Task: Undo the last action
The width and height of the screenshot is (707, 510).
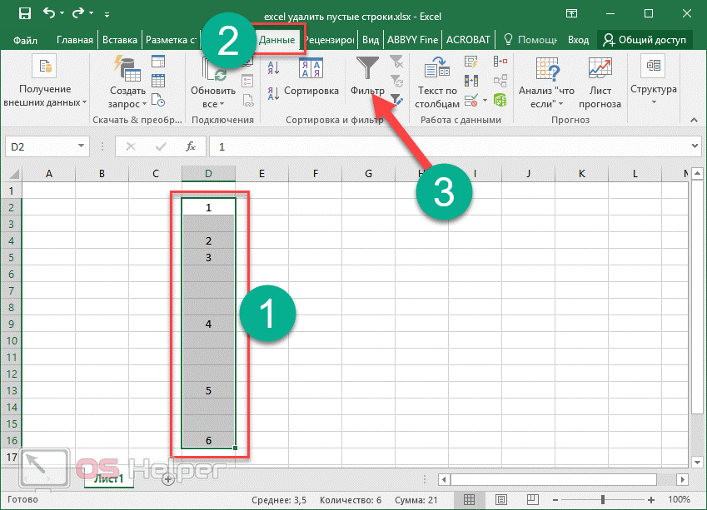Action: coord(48,13)
